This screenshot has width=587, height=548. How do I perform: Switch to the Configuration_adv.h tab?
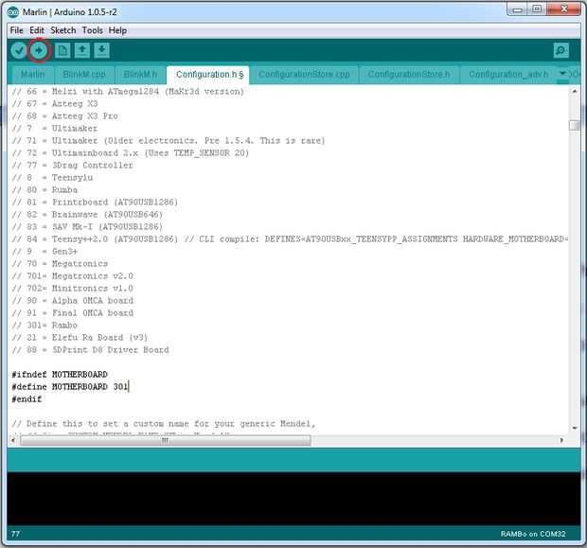pyautogui.click(x=508, y=75)
